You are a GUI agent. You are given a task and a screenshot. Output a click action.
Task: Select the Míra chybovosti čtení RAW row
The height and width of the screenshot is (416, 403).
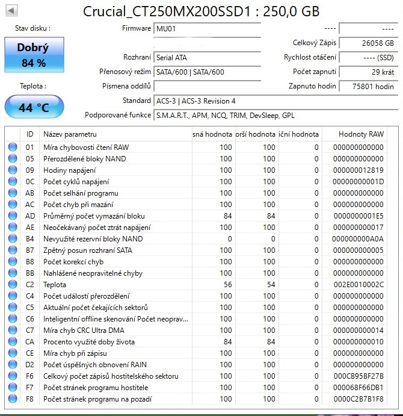pyautogui.click(x=196, y=147)
